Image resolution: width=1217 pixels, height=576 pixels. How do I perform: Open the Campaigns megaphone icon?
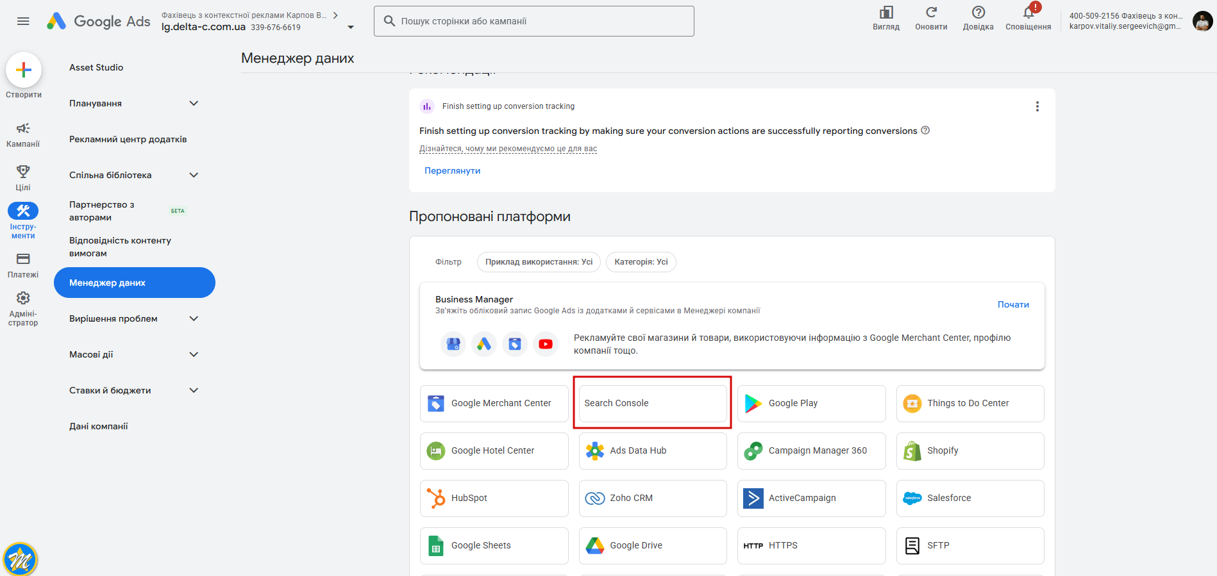(23, 129)
